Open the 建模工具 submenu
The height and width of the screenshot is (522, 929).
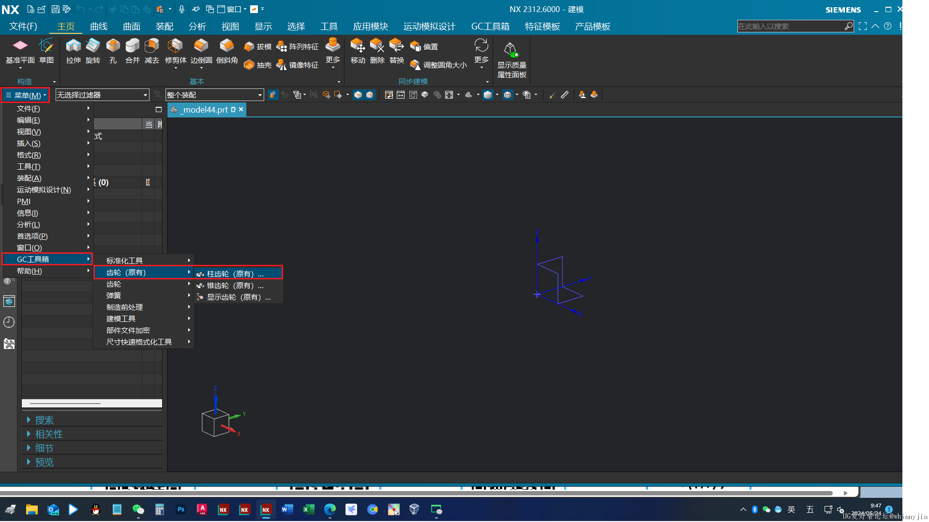[143, 319]
